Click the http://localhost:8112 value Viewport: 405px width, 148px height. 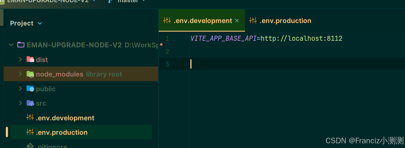point(301,39)
